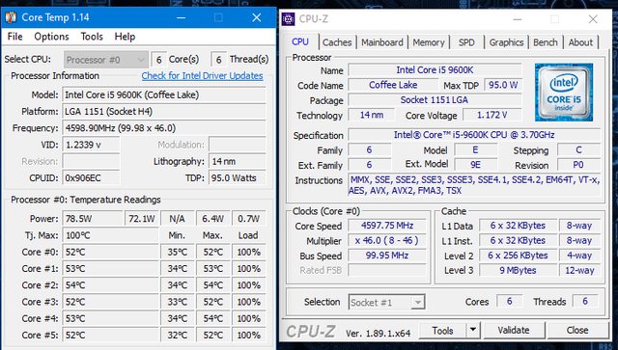
Task: Select the CPU tab in CPU-Z
Action: 300,41
